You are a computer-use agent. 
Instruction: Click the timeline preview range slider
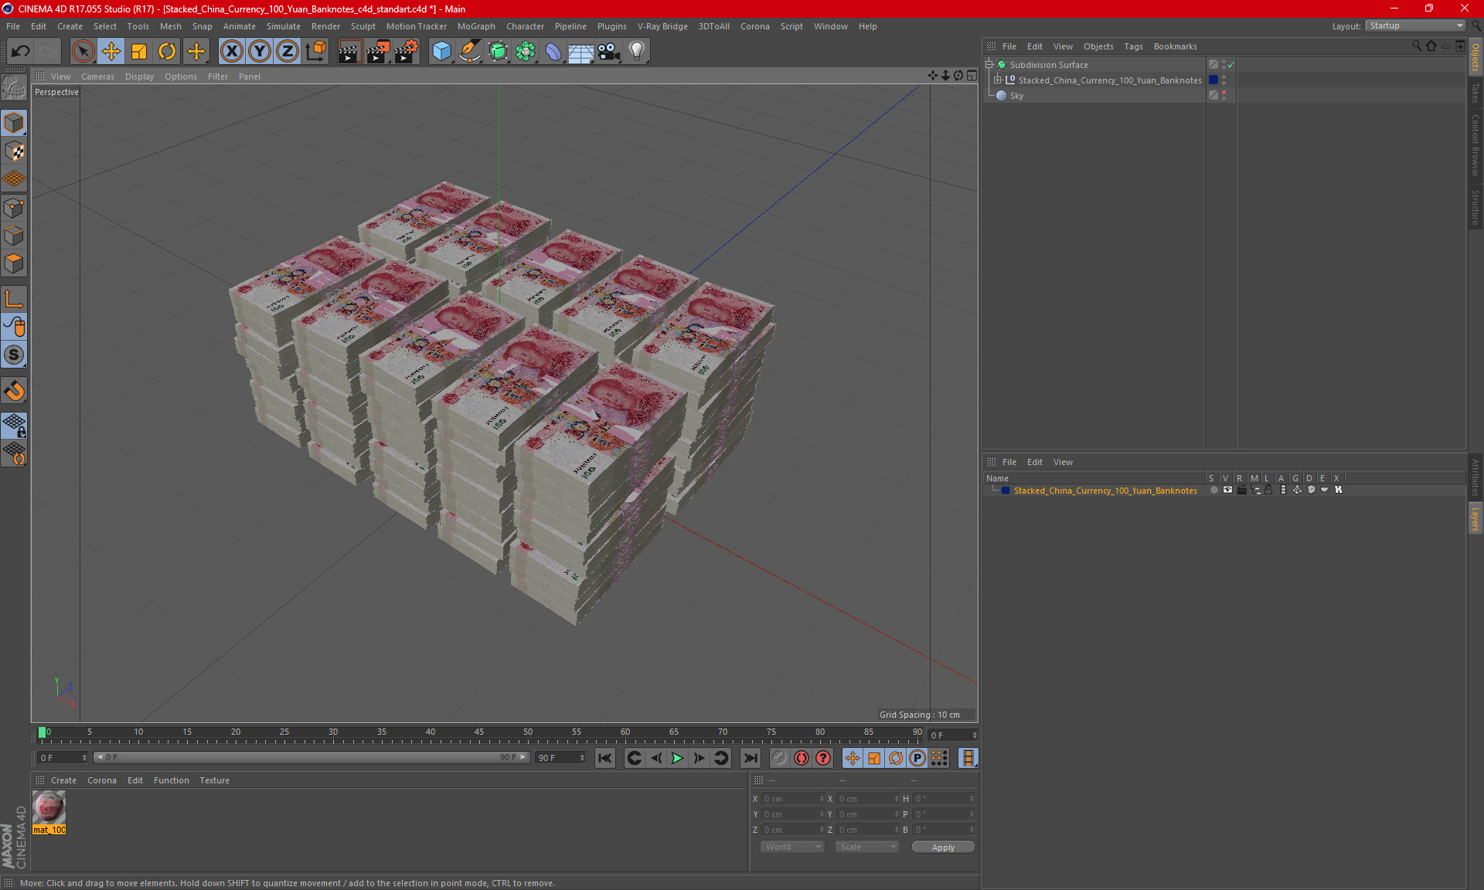point(311,758)
